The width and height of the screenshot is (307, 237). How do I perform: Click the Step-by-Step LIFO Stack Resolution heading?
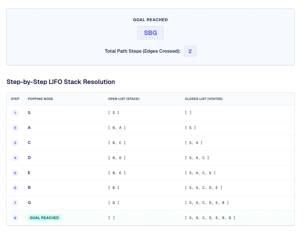pos(61,82)
